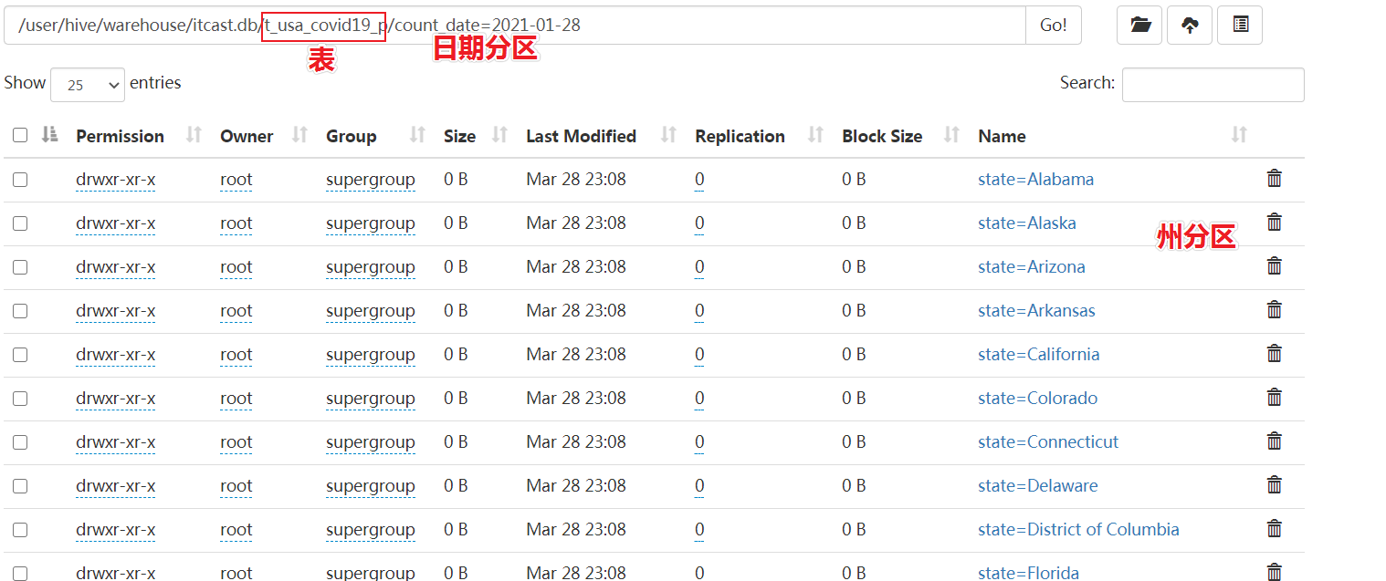This screenshot has width=1386, height=581.
Task: Check the state=Arkansas row checkbox
Action: click(20, 311)
